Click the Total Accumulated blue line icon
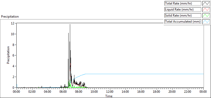Viewport: 211px width, 98px height. point(206,22)
